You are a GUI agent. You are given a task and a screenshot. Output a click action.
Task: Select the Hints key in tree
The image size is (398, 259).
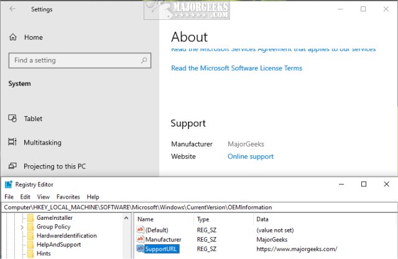pyautogui.click(x=44, y=253)
